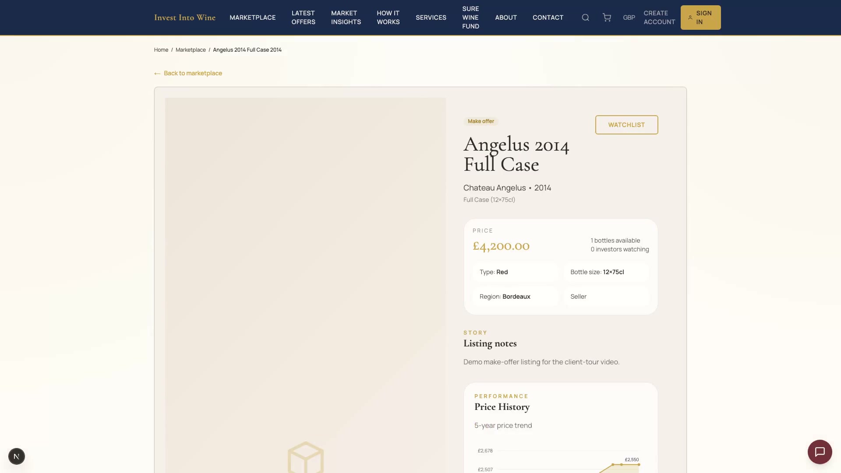Go to Home breadcrumb
The width and height of the screenshot is (841, 473).
click(161, 50)
